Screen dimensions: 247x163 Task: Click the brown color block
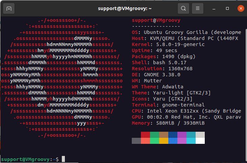click(x=164, y=135)
